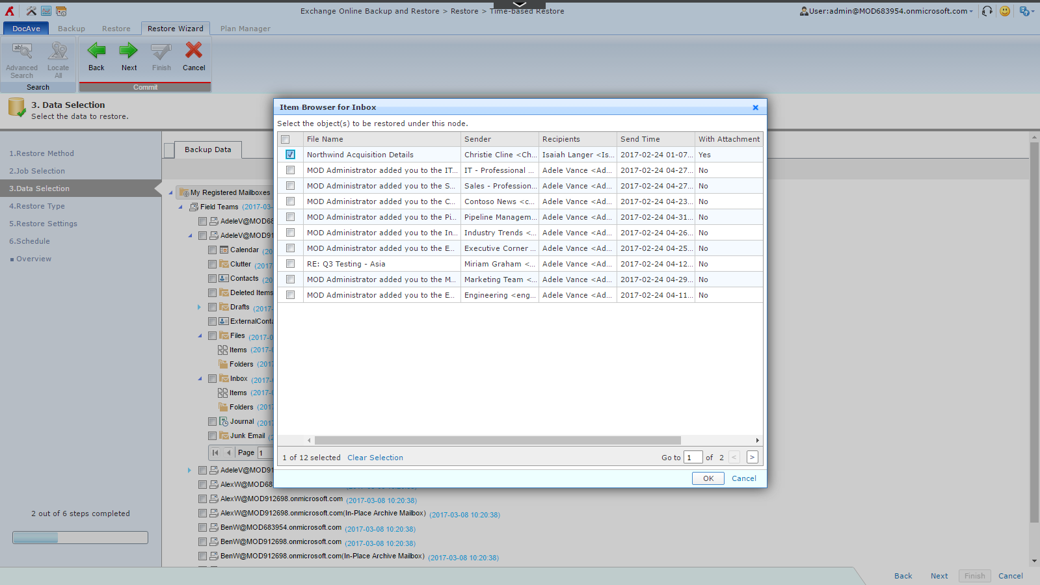Click Restore breadcrumb link
Image resolution: width=1040 pixels, height=585 pixels.
[x=464, y=11]
